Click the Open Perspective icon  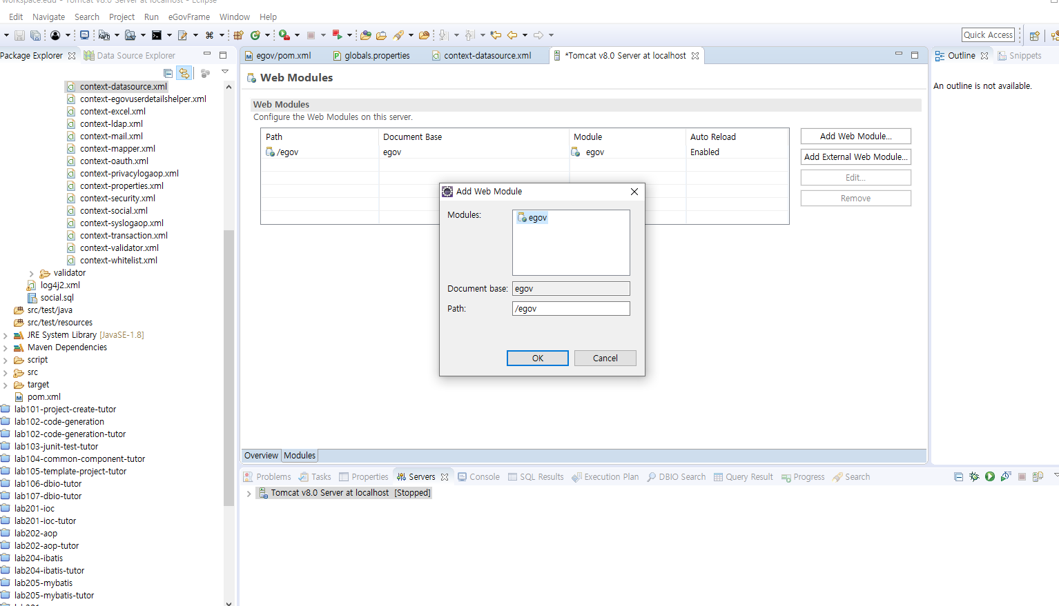pos(1034,36)
